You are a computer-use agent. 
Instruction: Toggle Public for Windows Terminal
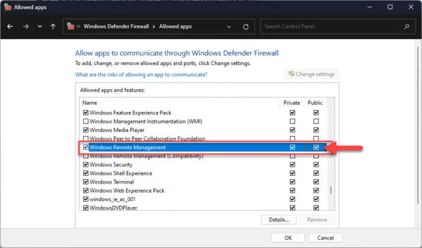(x=316, y=182)
